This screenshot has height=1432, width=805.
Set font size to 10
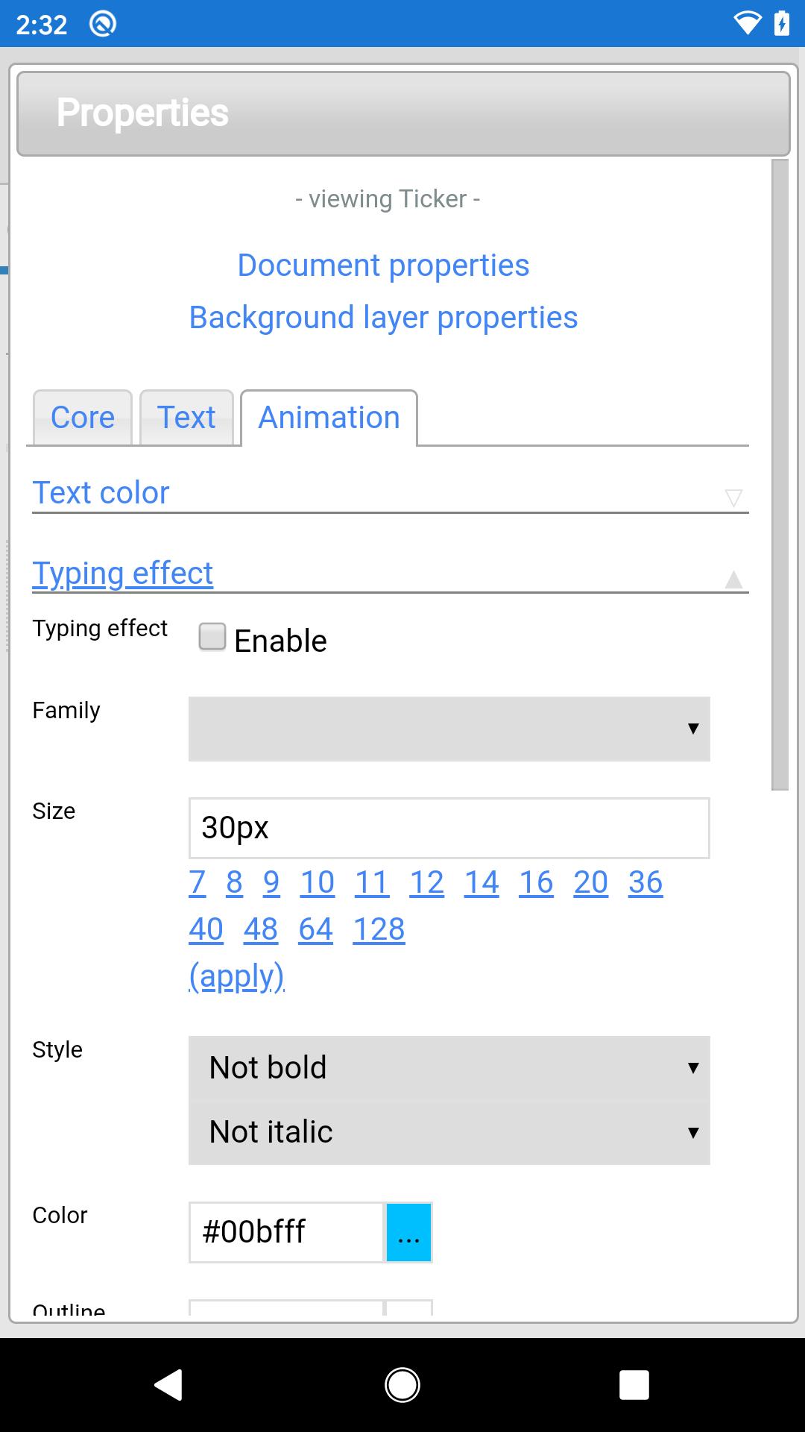click(x=318, y=882)
